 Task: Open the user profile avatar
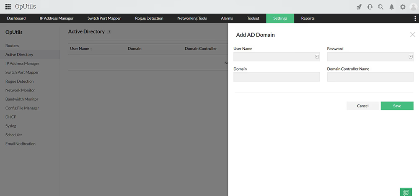tap(414, 7)
